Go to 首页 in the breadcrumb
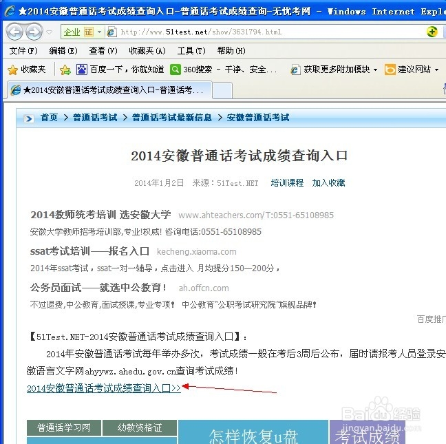Viewport: 446px width, 444px height. 49,118
